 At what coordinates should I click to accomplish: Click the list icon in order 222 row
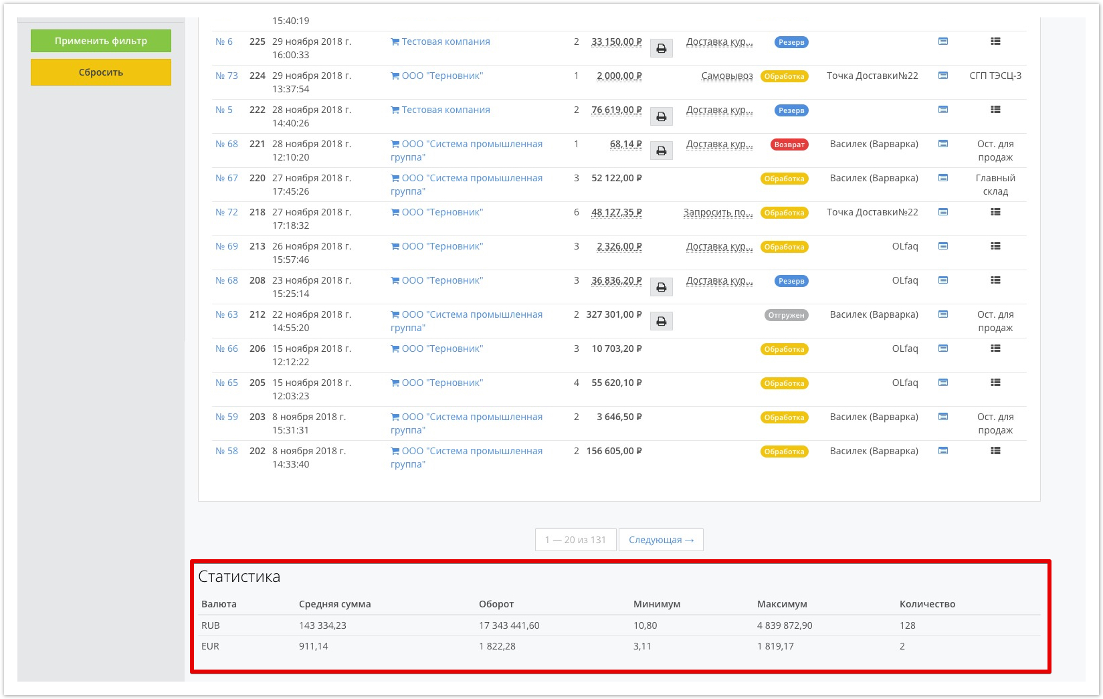coord(995,110)
